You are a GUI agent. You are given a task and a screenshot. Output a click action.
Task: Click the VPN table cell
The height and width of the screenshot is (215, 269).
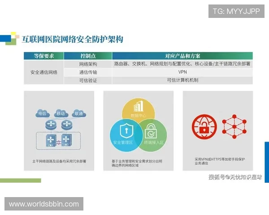(182, 72)
